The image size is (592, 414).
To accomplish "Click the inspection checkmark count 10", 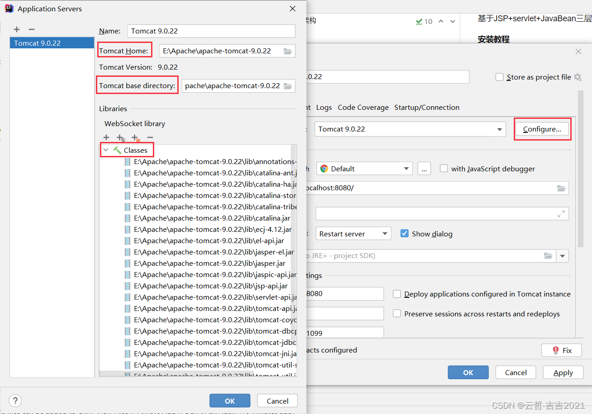I will pyautogui.click(x=424, y=21).
